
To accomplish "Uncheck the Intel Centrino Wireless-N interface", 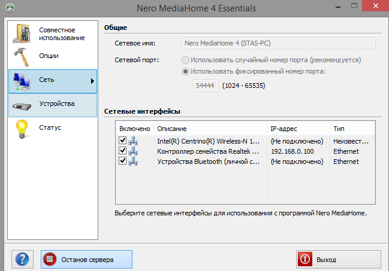I will (123, 141).
